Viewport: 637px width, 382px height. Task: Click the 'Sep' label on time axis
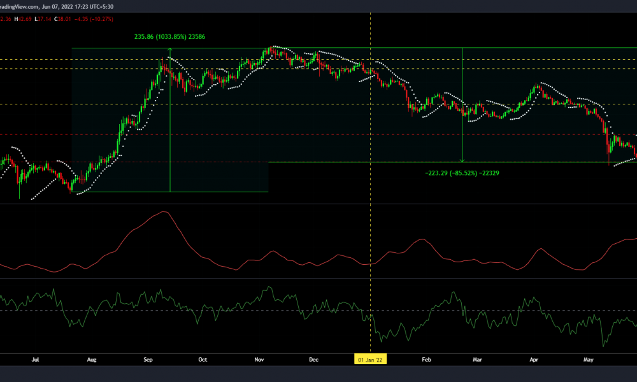click(148, 359)
